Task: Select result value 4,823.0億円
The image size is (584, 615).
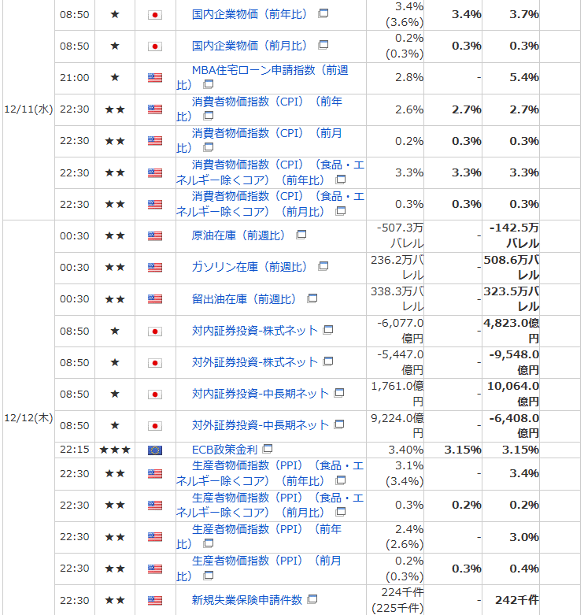Action: pyautogui.click(x=511, y=331)
